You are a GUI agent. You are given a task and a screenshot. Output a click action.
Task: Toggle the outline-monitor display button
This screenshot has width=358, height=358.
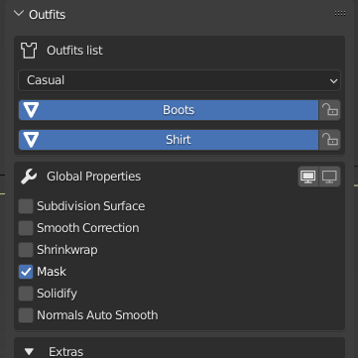330,177
